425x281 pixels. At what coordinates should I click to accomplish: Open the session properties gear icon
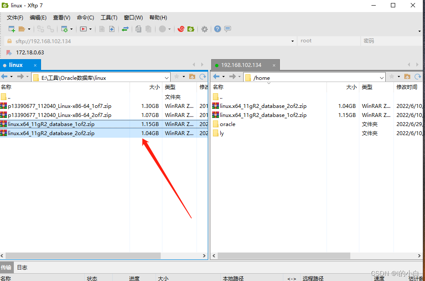pos(64,29)
